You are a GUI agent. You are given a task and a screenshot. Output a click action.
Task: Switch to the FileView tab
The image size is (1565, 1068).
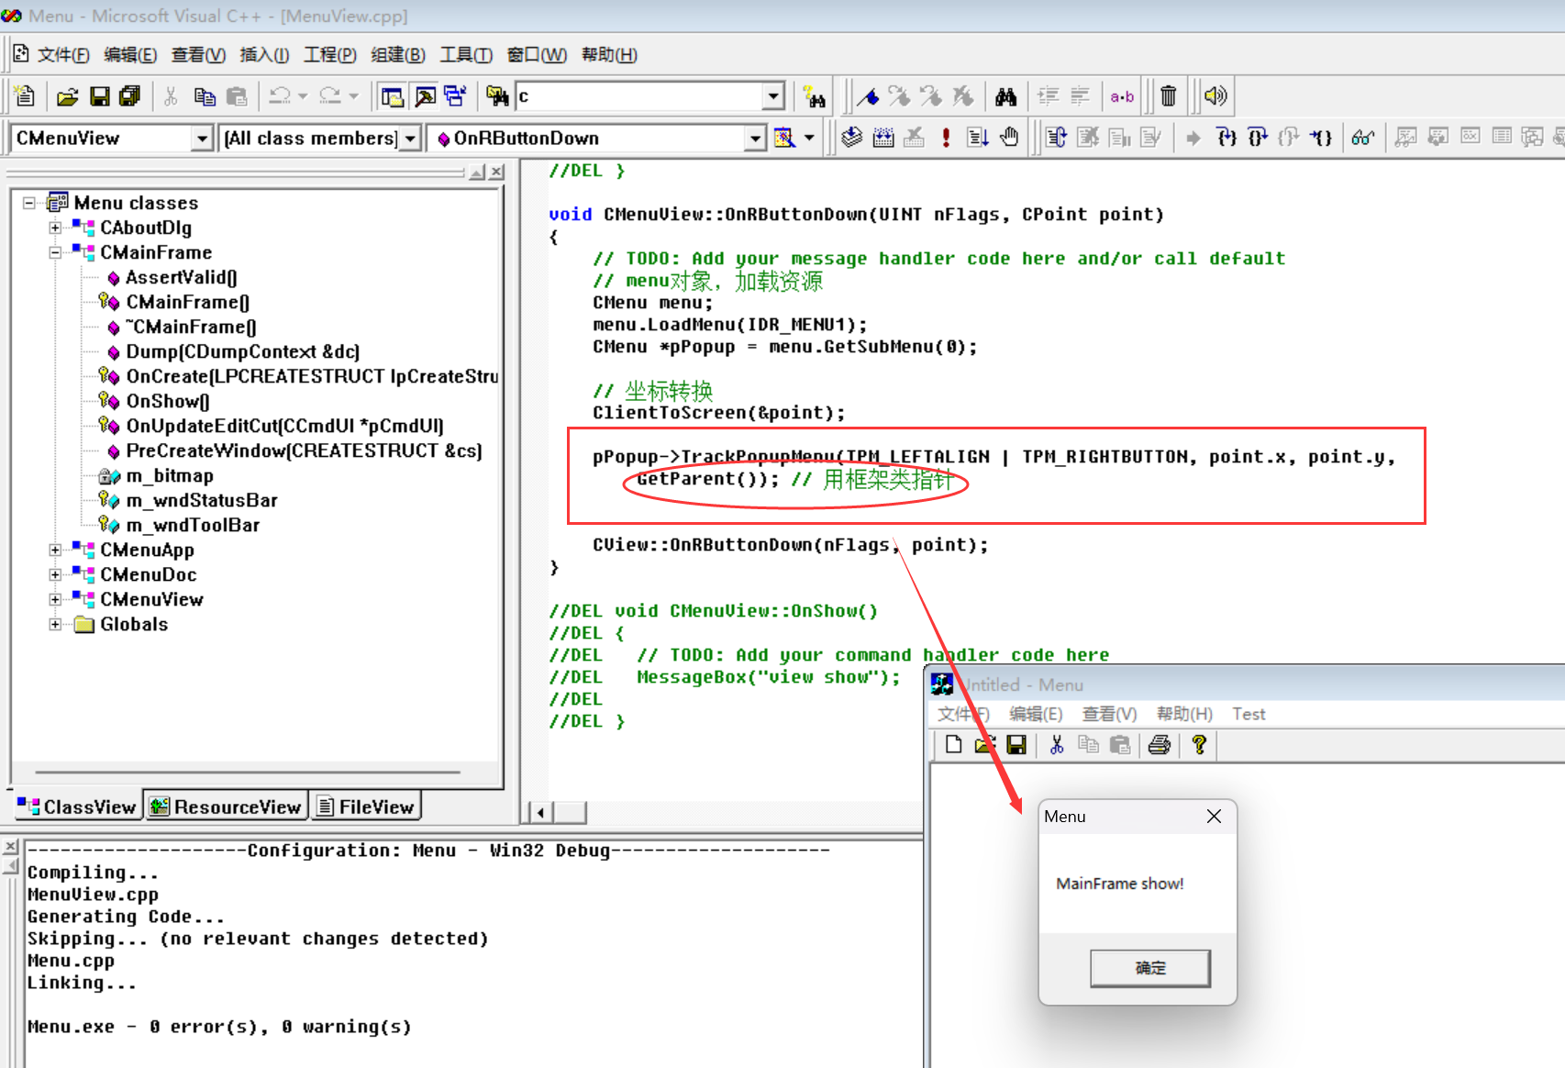366,806
